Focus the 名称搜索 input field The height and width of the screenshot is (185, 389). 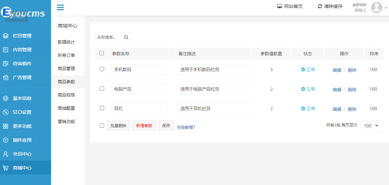[x=109, y=37]
